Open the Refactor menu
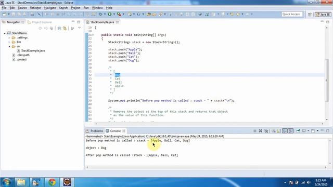 click(35, 8)
